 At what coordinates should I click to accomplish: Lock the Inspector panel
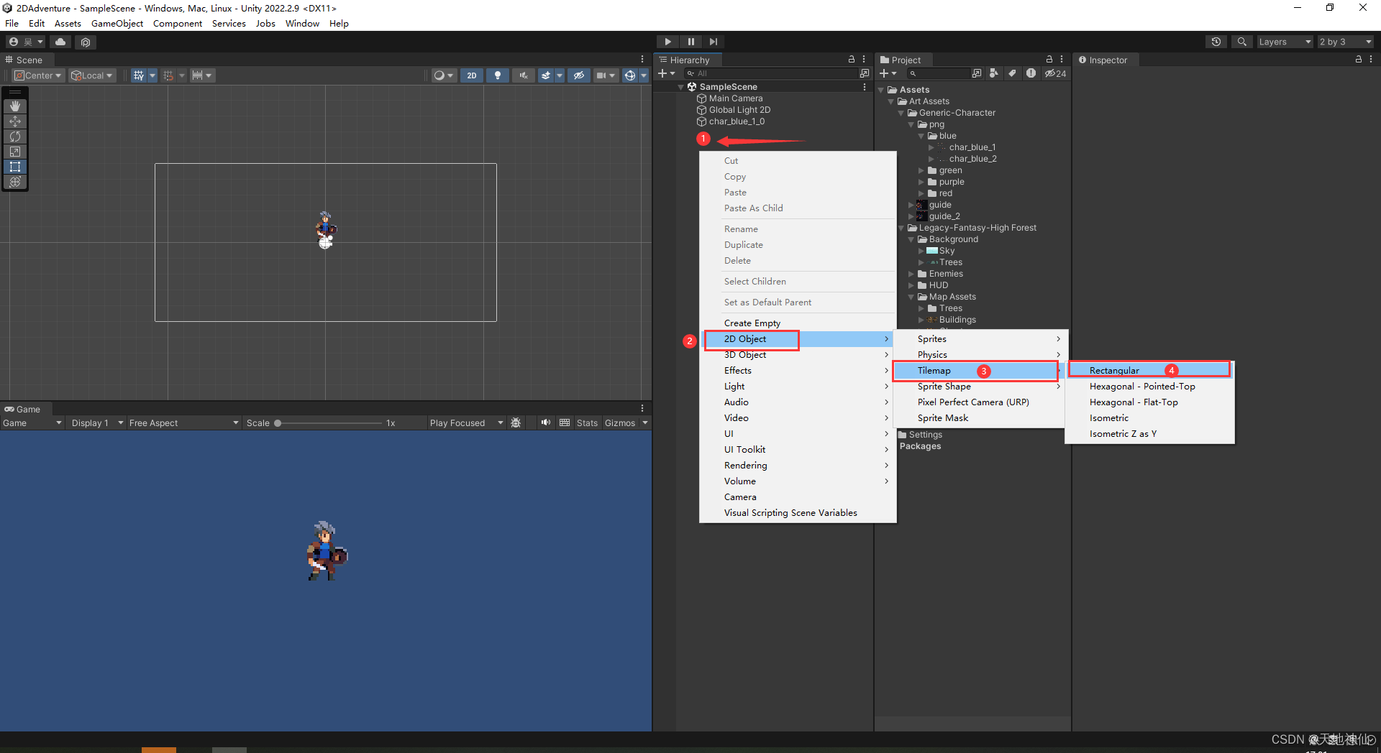click(x=1359, y=60)
